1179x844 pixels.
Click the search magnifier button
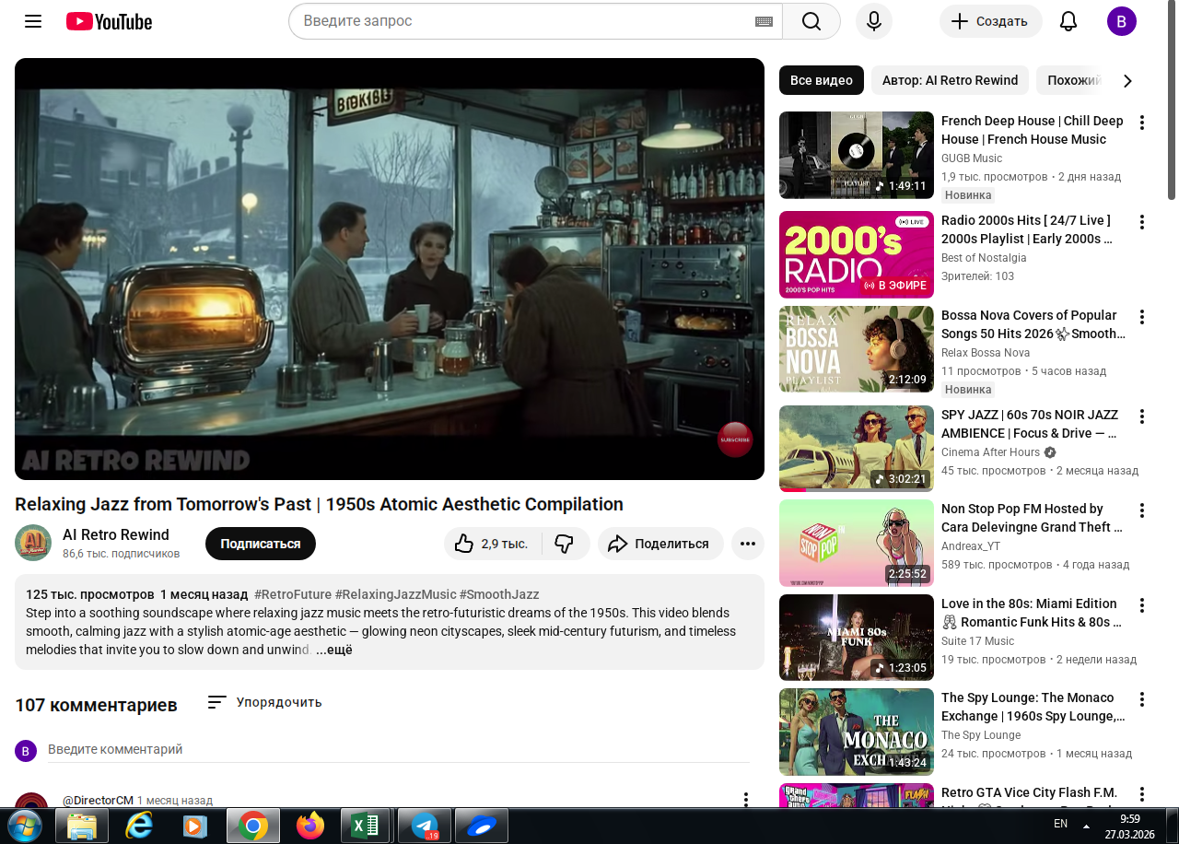(811, 21)
